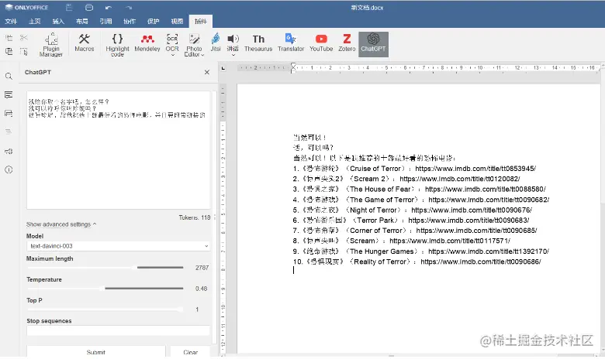
Task: Undo the last action
Action: click(109, 7)
